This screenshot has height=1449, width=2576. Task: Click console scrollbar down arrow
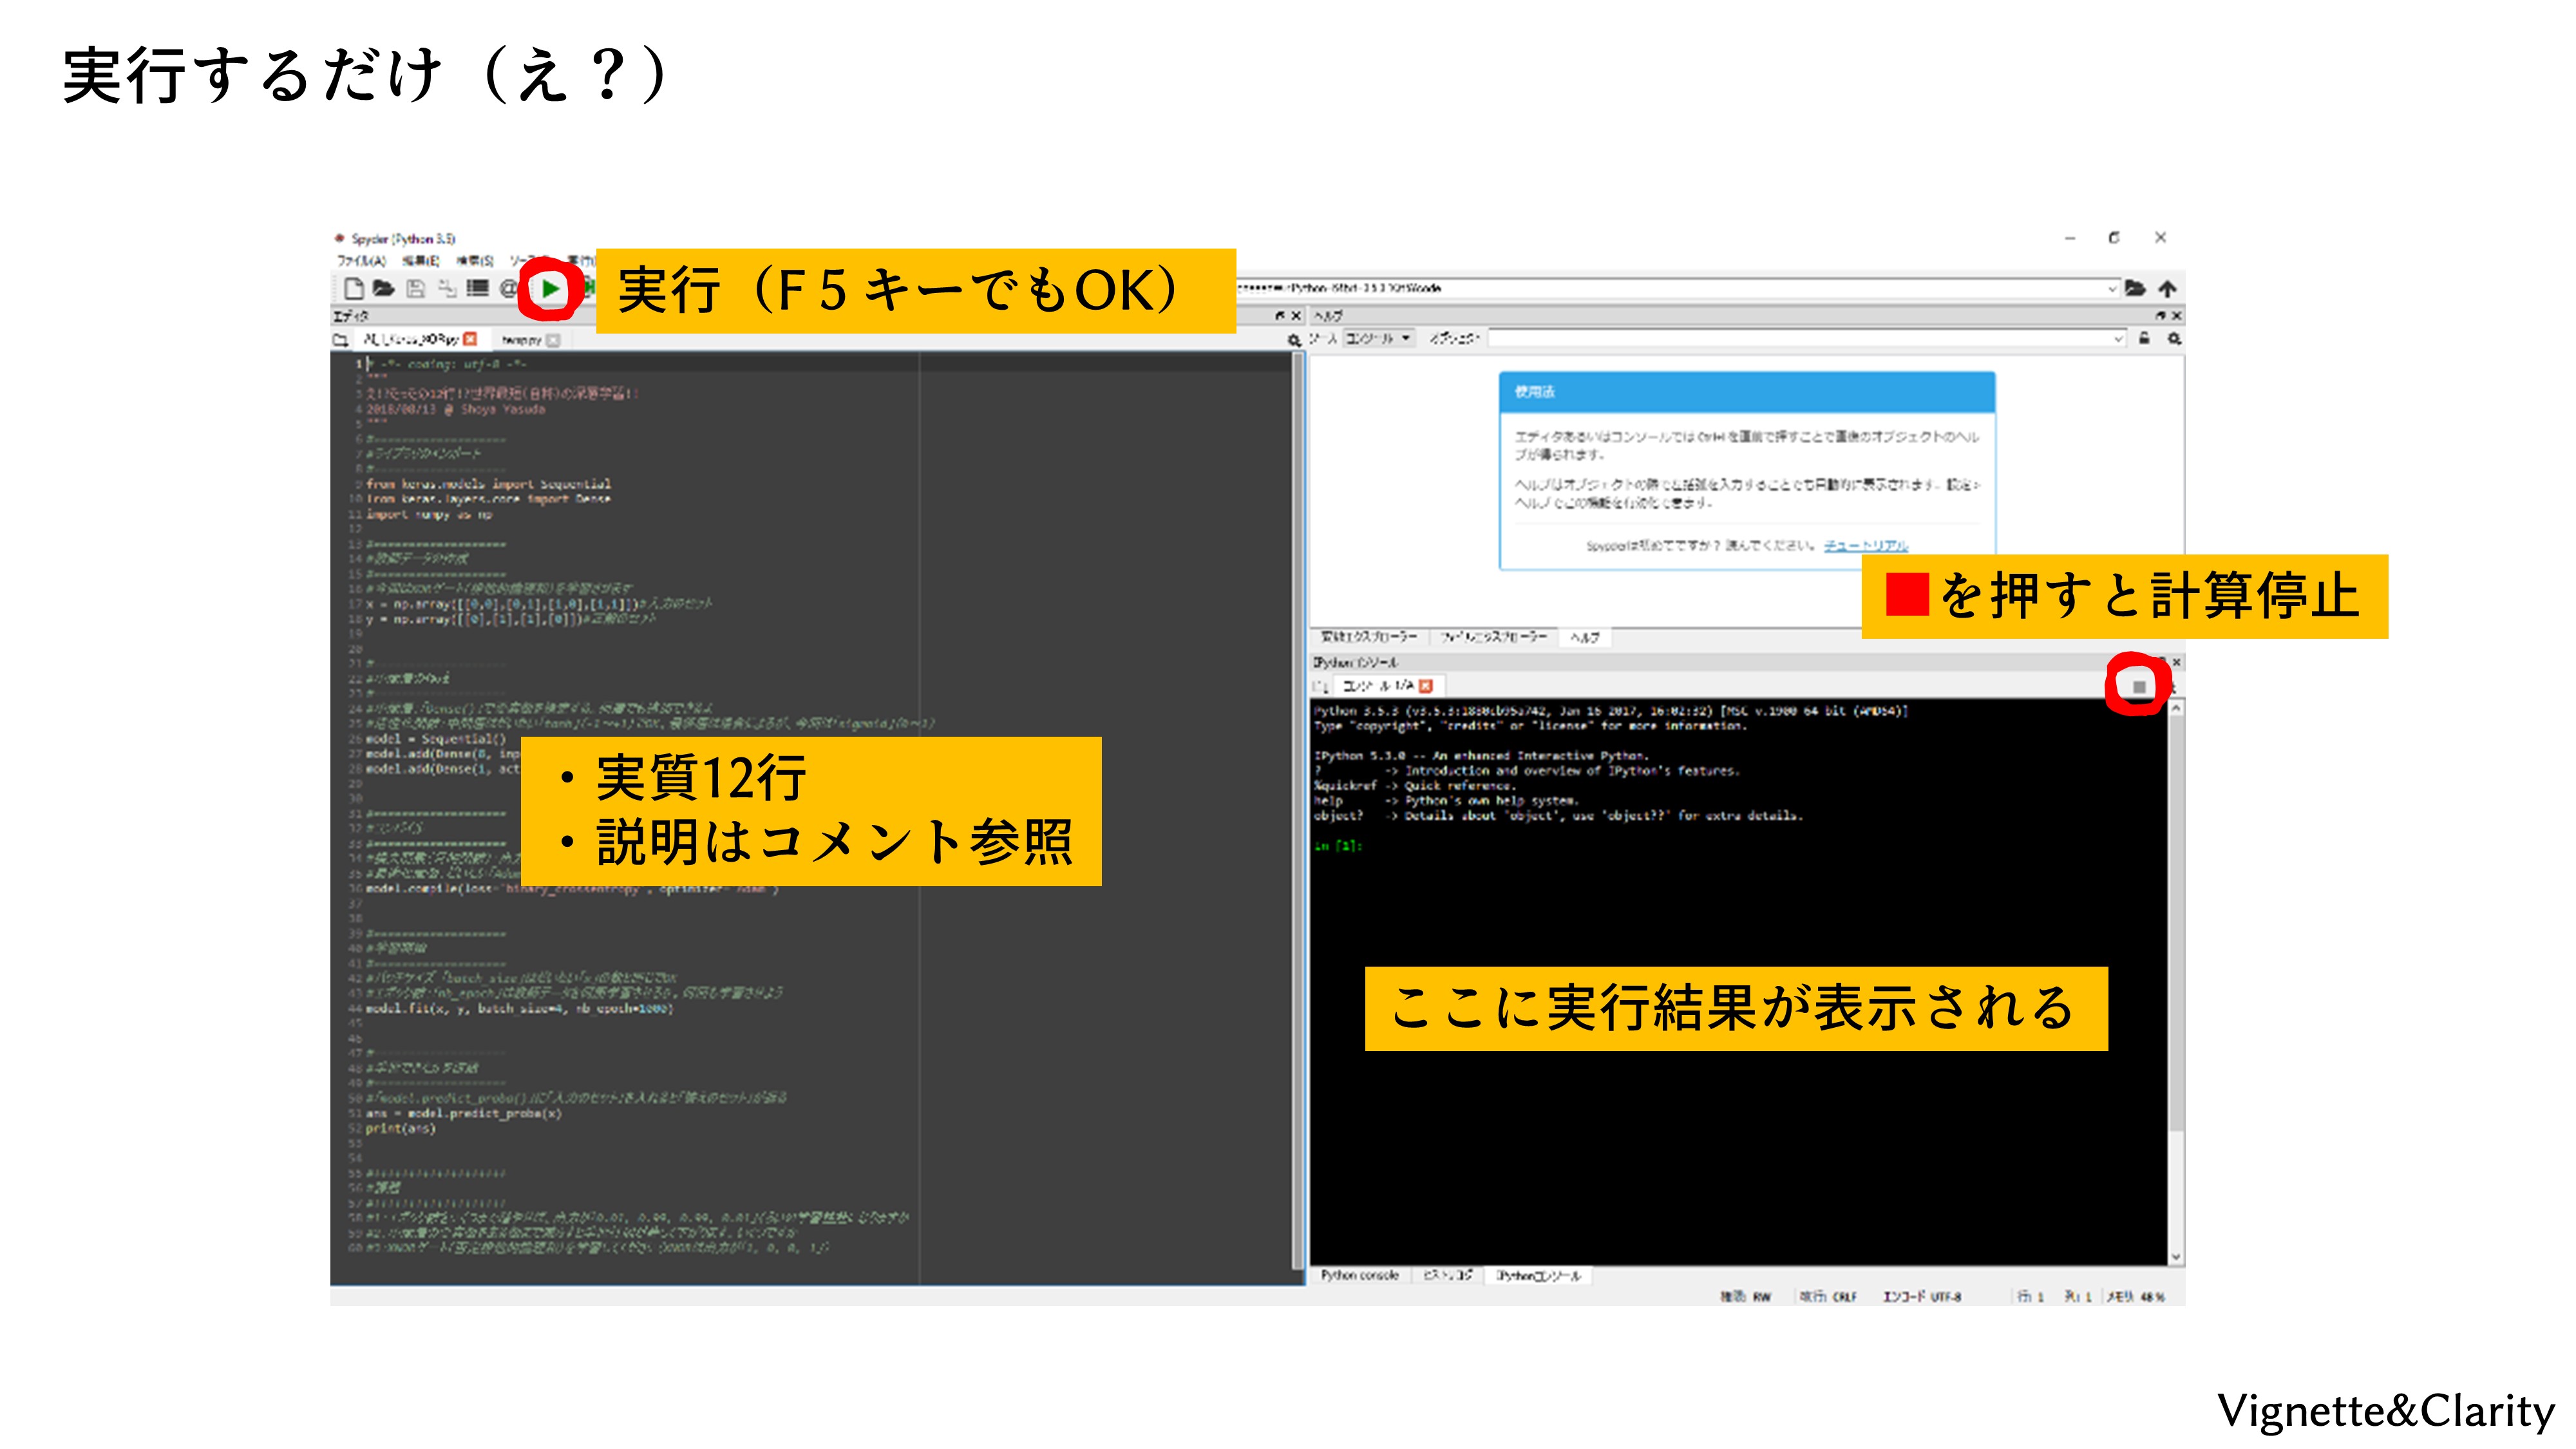(x=2176, y=1257)
